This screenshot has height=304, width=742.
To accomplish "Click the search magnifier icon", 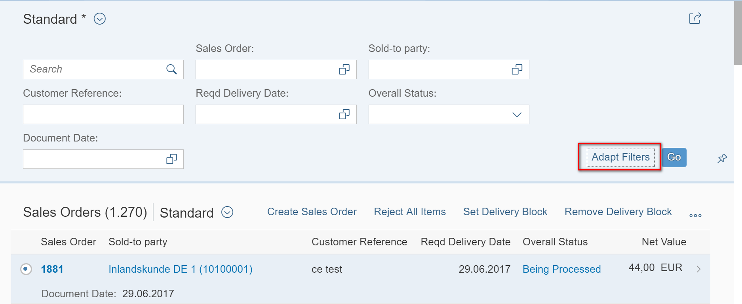I will point(171,69).
